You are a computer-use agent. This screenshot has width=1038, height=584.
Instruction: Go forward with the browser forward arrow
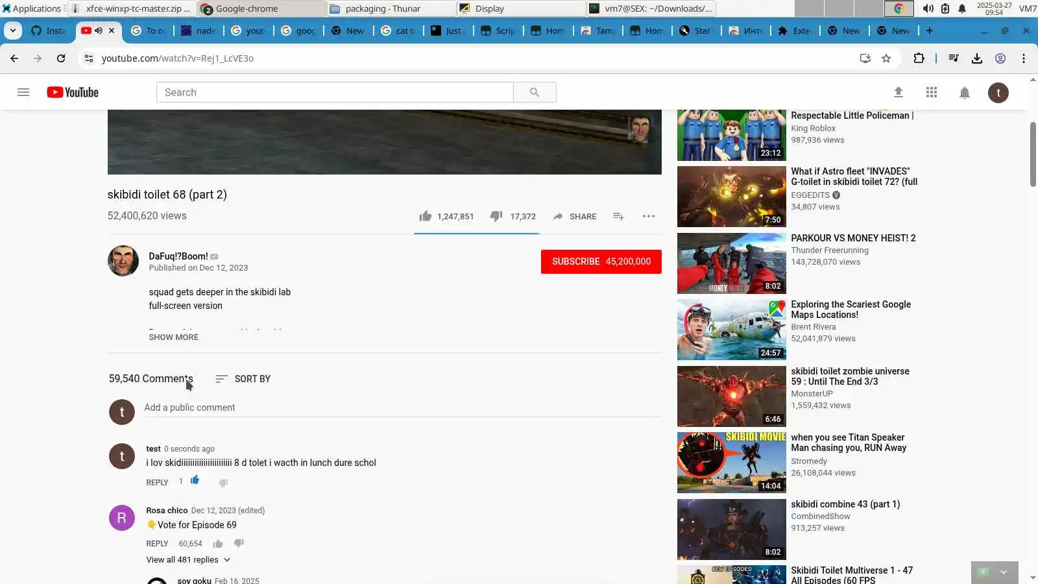(38, 58)
